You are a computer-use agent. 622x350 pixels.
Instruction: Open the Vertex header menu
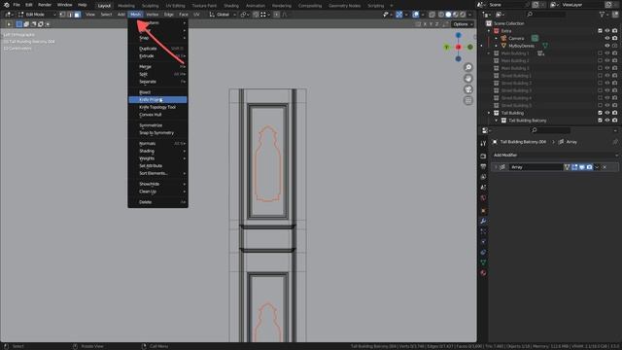tap(152, 15)
